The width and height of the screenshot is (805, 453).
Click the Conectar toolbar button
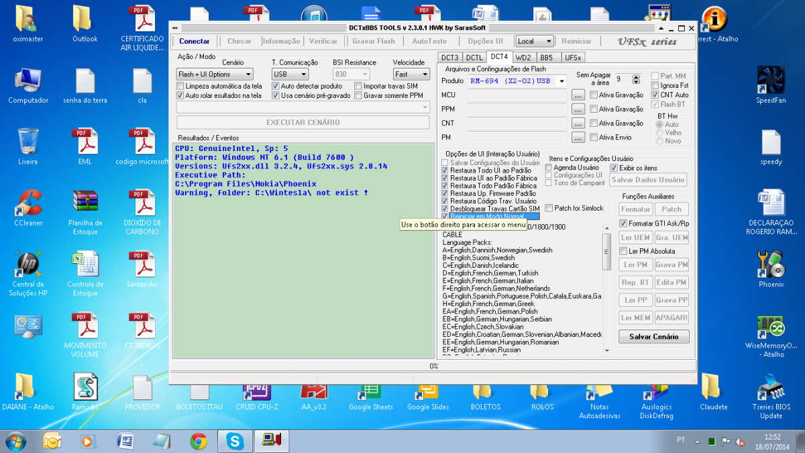tap(194, 42)
